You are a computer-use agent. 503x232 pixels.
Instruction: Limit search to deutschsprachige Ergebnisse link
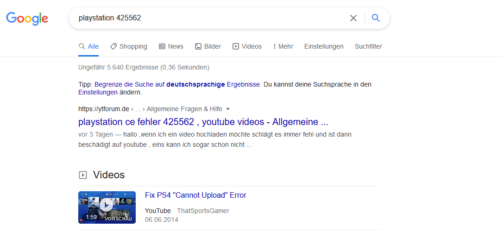[177, 84]
